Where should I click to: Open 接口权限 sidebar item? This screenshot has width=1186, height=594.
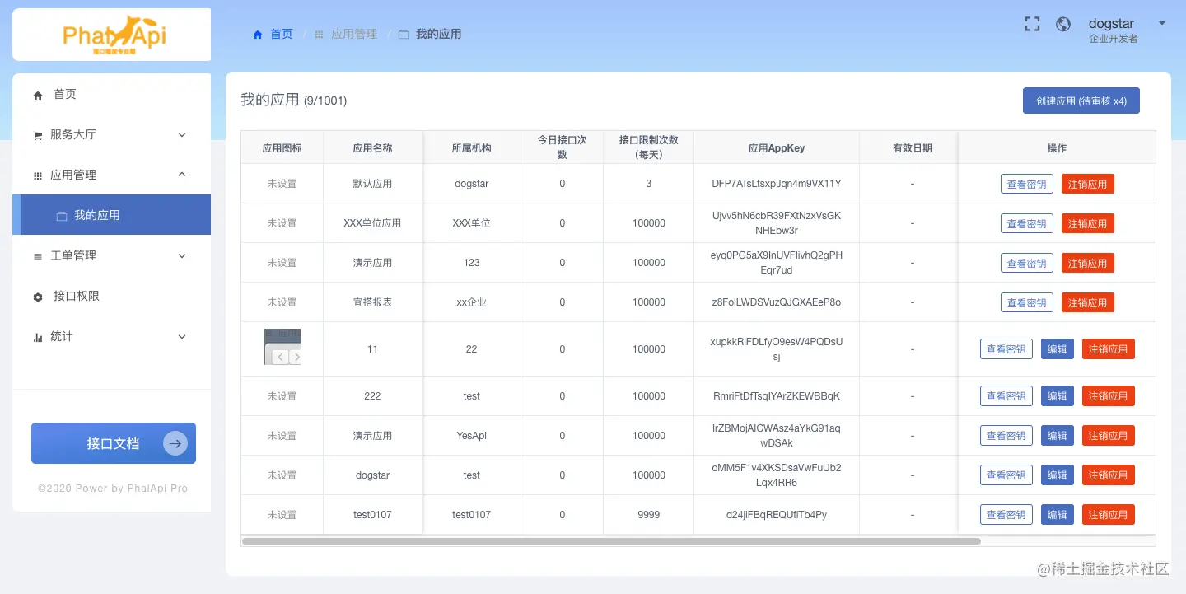(x=111, y=296)
